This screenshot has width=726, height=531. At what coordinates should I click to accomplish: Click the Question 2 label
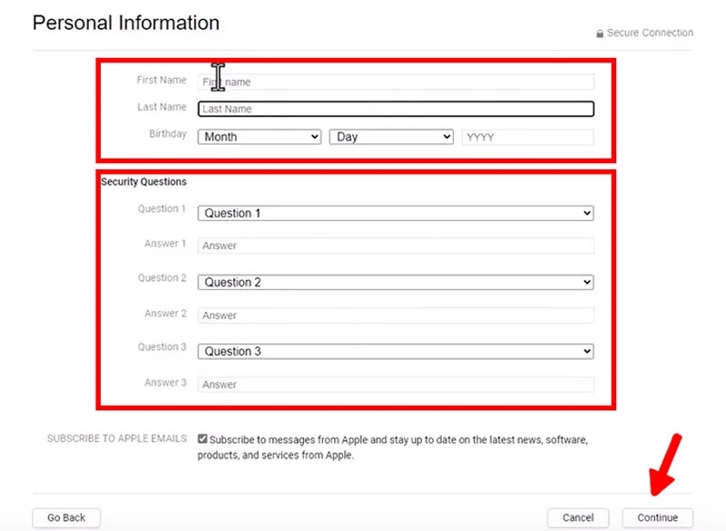pyautogui.click(x=162, y=278)
